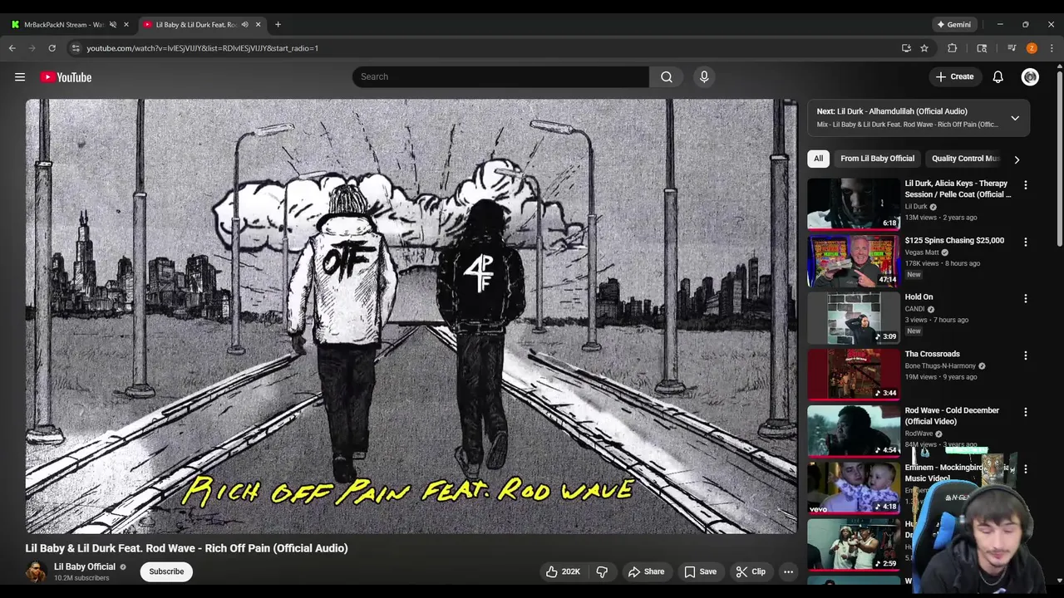
Task: Reload the current page
Action: (x=52, y=48)
